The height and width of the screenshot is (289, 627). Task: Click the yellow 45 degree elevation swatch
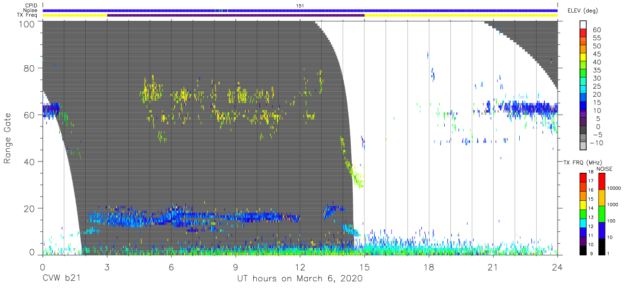click(583, 58)
